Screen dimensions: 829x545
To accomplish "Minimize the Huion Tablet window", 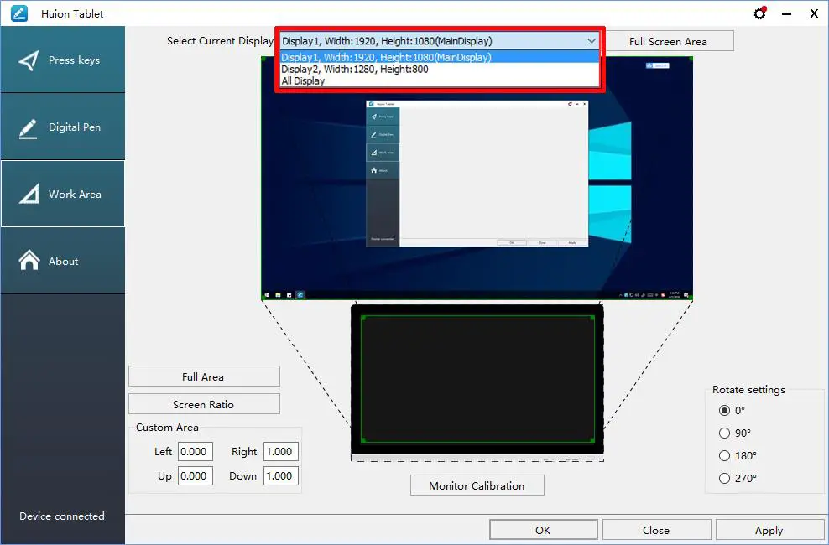I will [x=787, y=13].
